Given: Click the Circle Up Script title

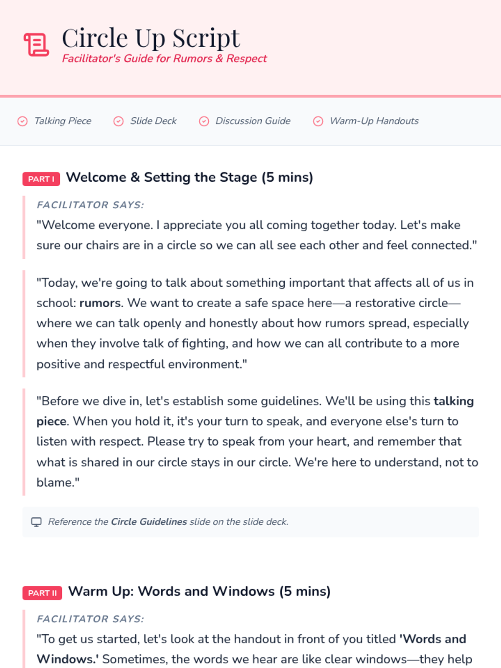Looking at the screenshot, I should click(151, 38).
